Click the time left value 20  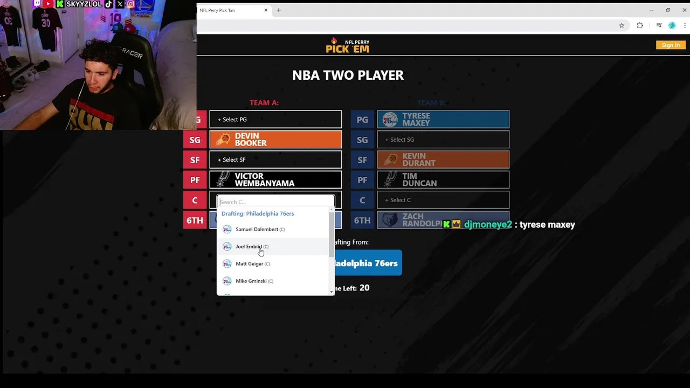364,288
